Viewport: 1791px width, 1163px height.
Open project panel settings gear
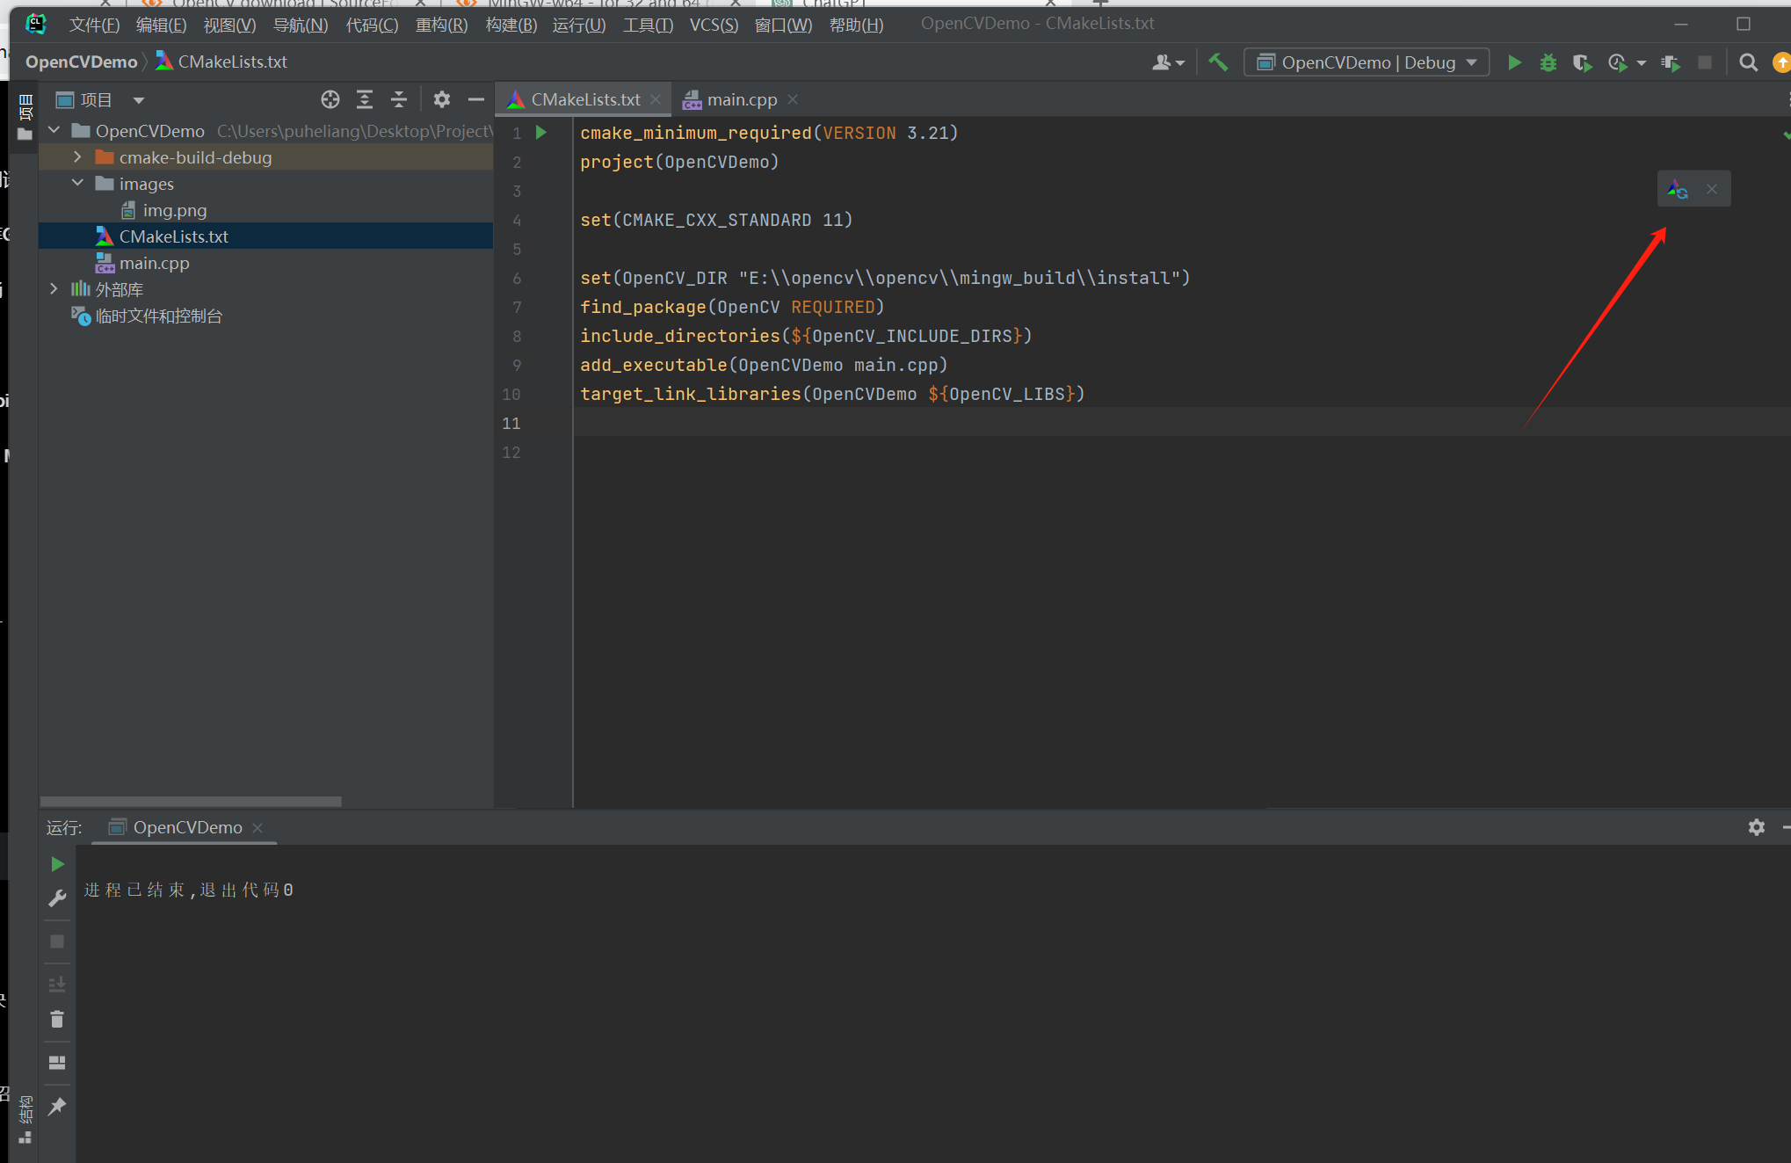441,99
